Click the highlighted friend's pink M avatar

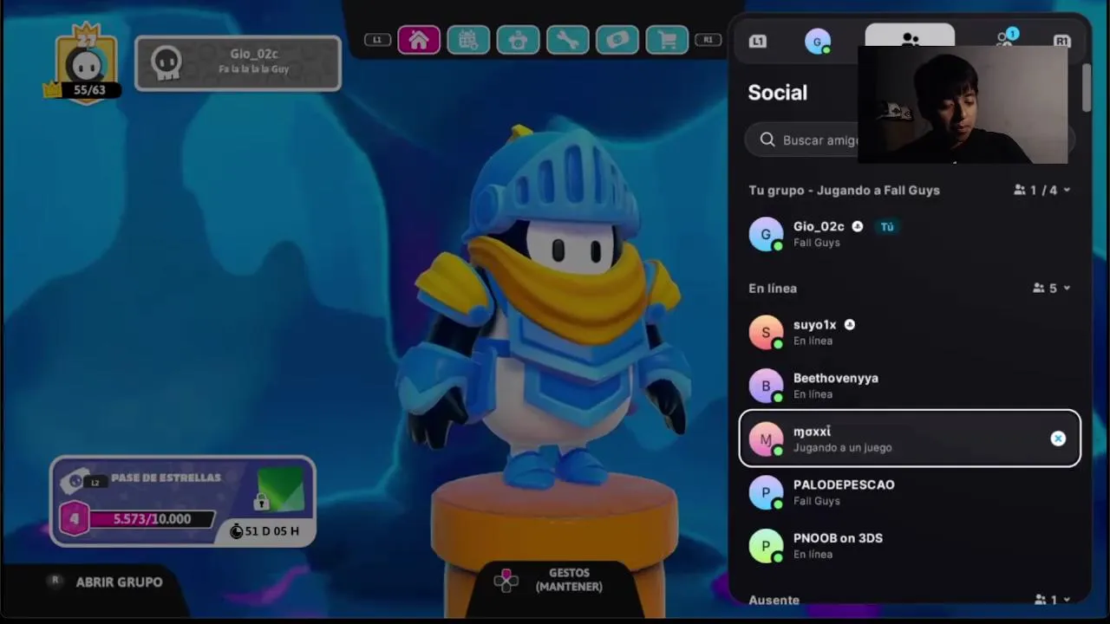766,439
